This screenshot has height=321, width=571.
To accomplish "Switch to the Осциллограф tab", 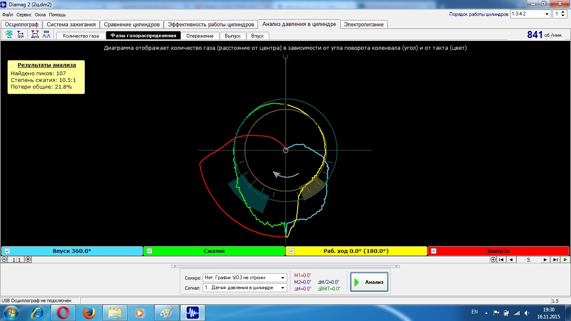I will click(22, 24).
